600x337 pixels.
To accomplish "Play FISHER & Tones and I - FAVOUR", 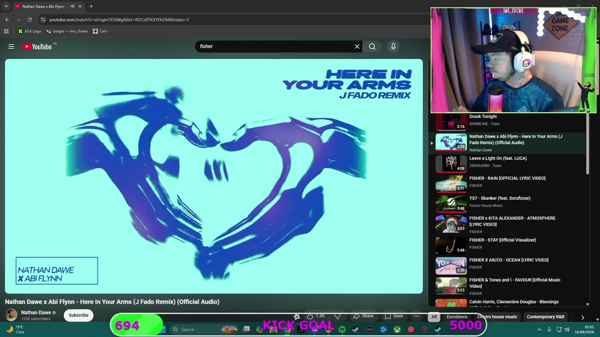I will pyautogui.click(x=515, y=283).
